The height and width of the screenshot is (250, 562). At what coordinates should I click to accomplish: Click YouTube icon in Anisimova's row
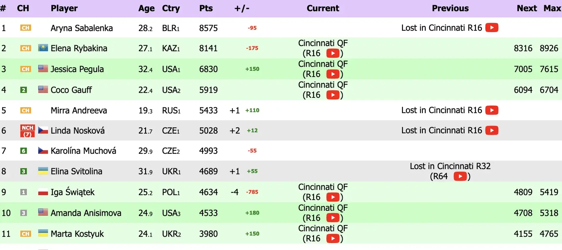point(333,218)
